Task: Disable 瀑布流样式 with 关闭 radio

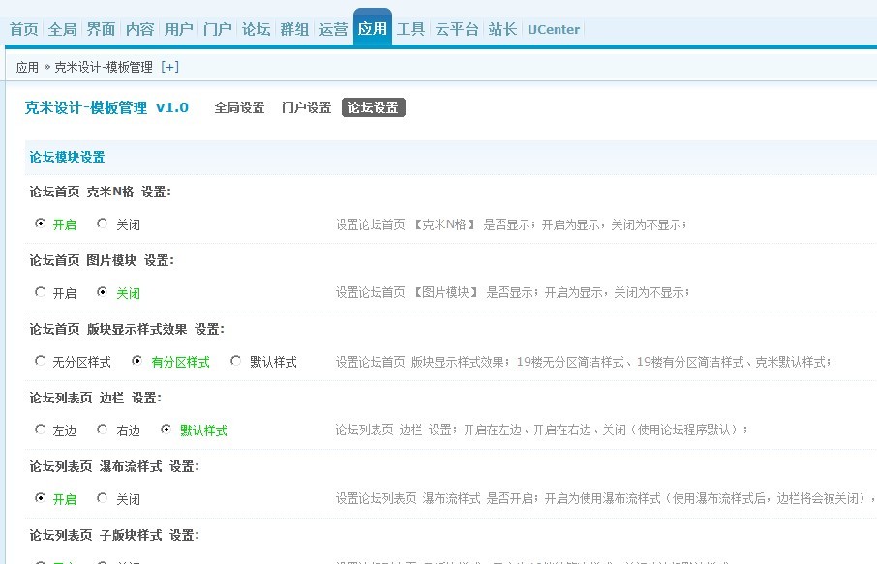Action: (103, 499)
